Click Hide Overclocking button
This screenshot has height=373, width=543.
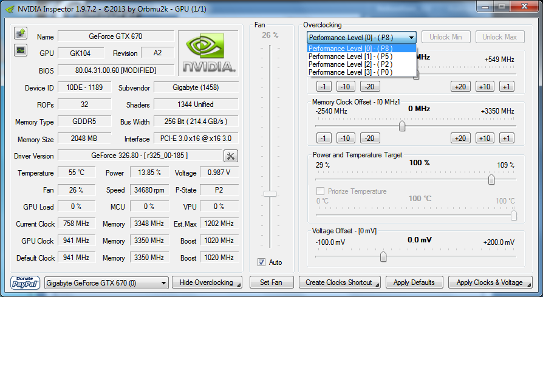(207, 282)
